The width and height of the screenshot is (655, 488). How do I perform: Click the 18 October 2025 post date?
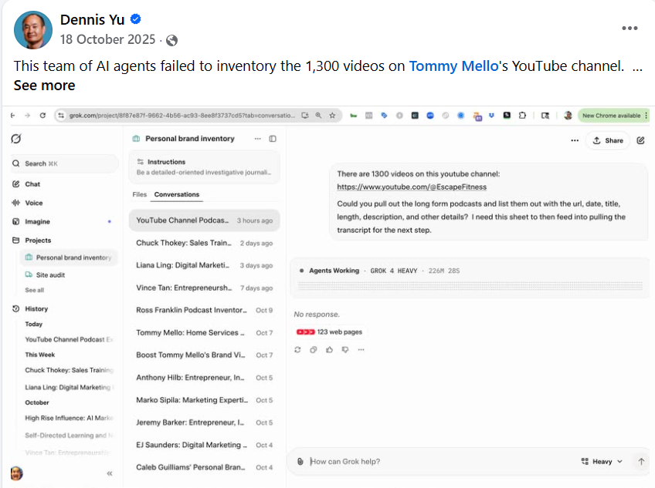107,39
